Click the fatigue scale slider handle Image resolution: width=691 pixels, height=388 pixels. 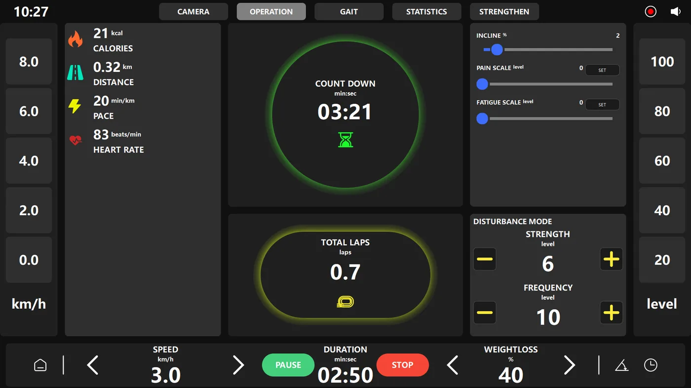coord(482,119)
